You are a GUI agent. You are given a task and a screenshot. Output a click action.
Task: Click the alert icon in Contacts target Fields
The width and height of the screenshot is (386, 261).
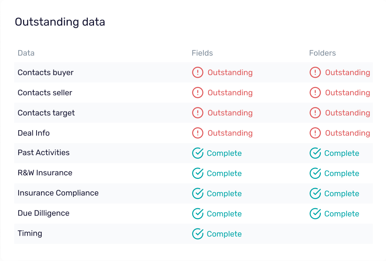pos(198,113)
